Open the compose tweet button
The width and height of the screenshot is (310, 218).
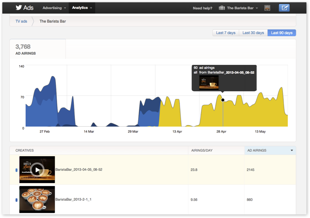pyautogui.click(x=284, y=8)
